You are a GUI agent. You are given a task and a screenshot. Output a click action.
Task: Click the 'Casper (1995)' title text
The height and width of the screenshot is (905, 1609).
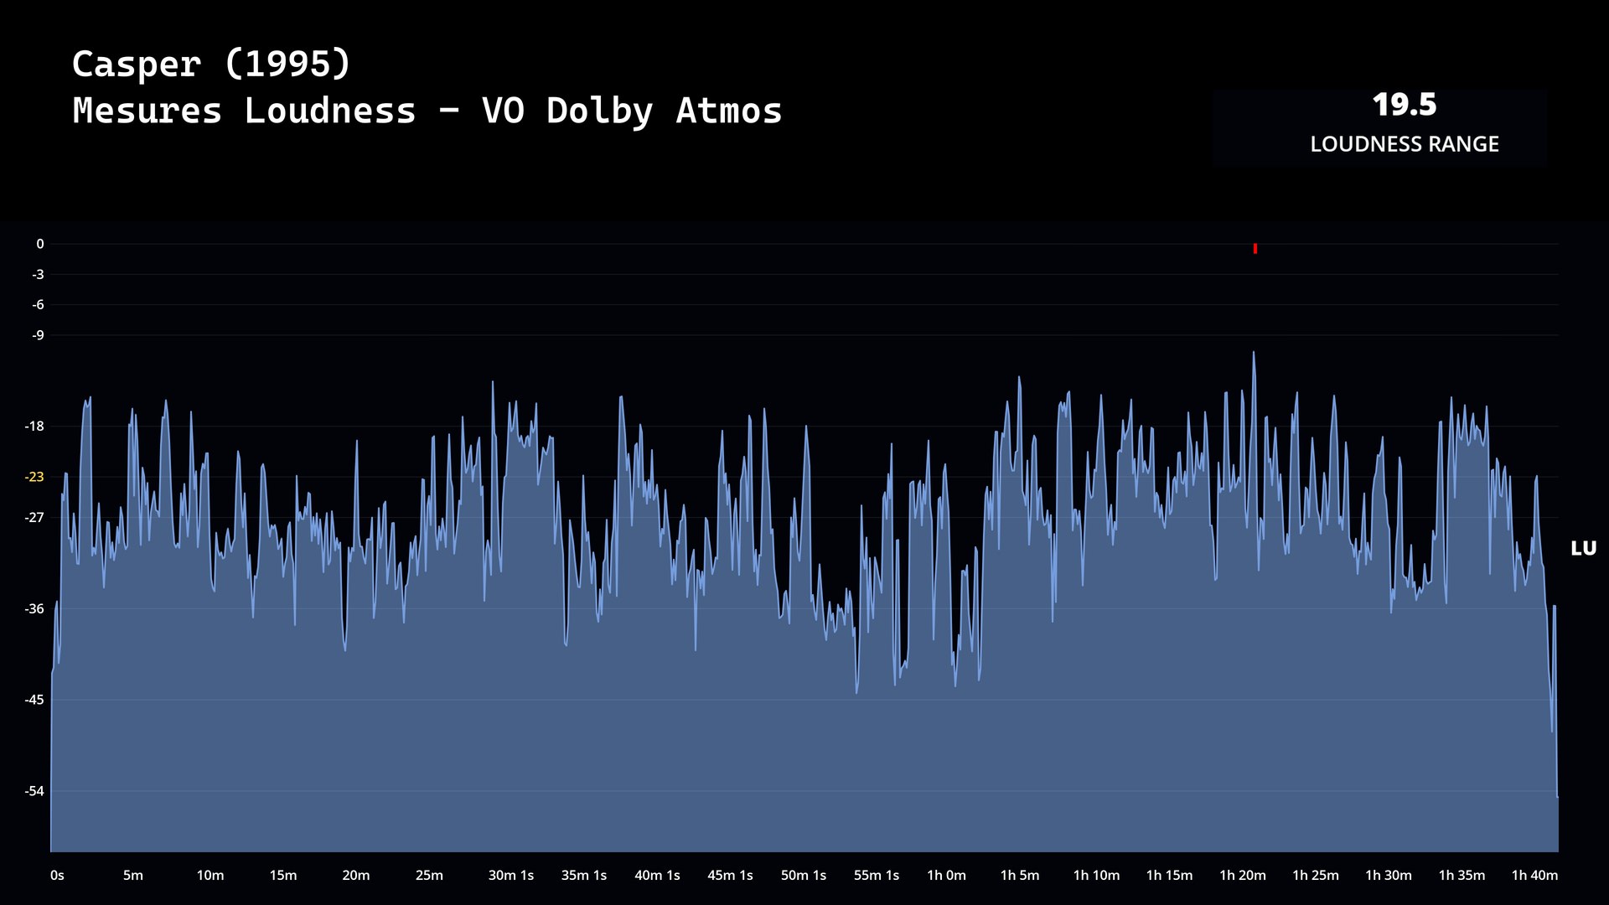(211, 65)
